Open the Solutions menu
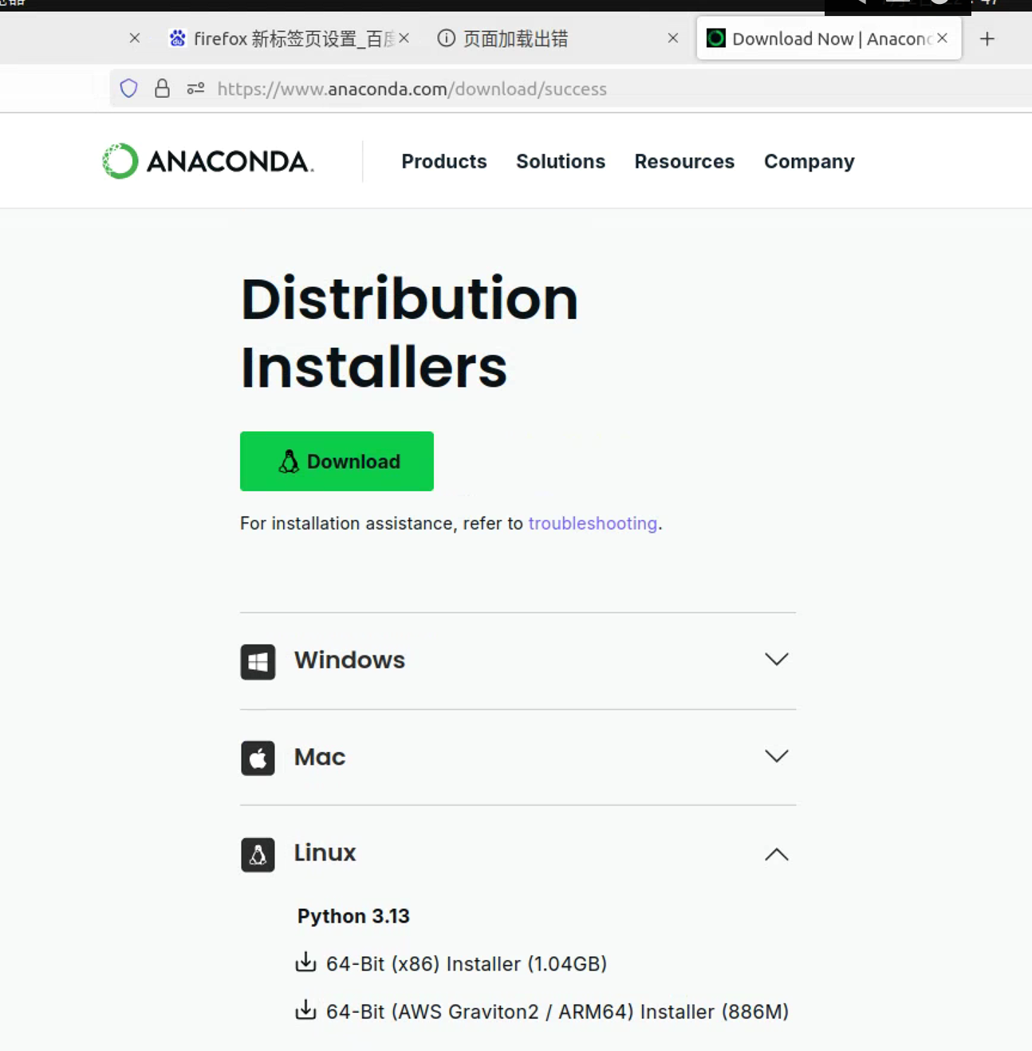The width and height of the screenshot is (1032, 1051). pyautogui.click(x=561, y=161)
